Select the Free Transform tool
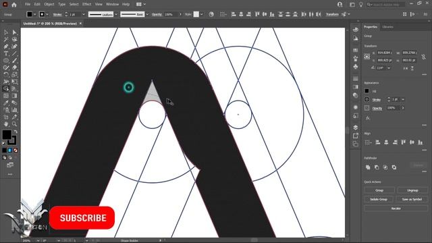The height and width of the screenshot is (243, 432). tap(14, 82)
